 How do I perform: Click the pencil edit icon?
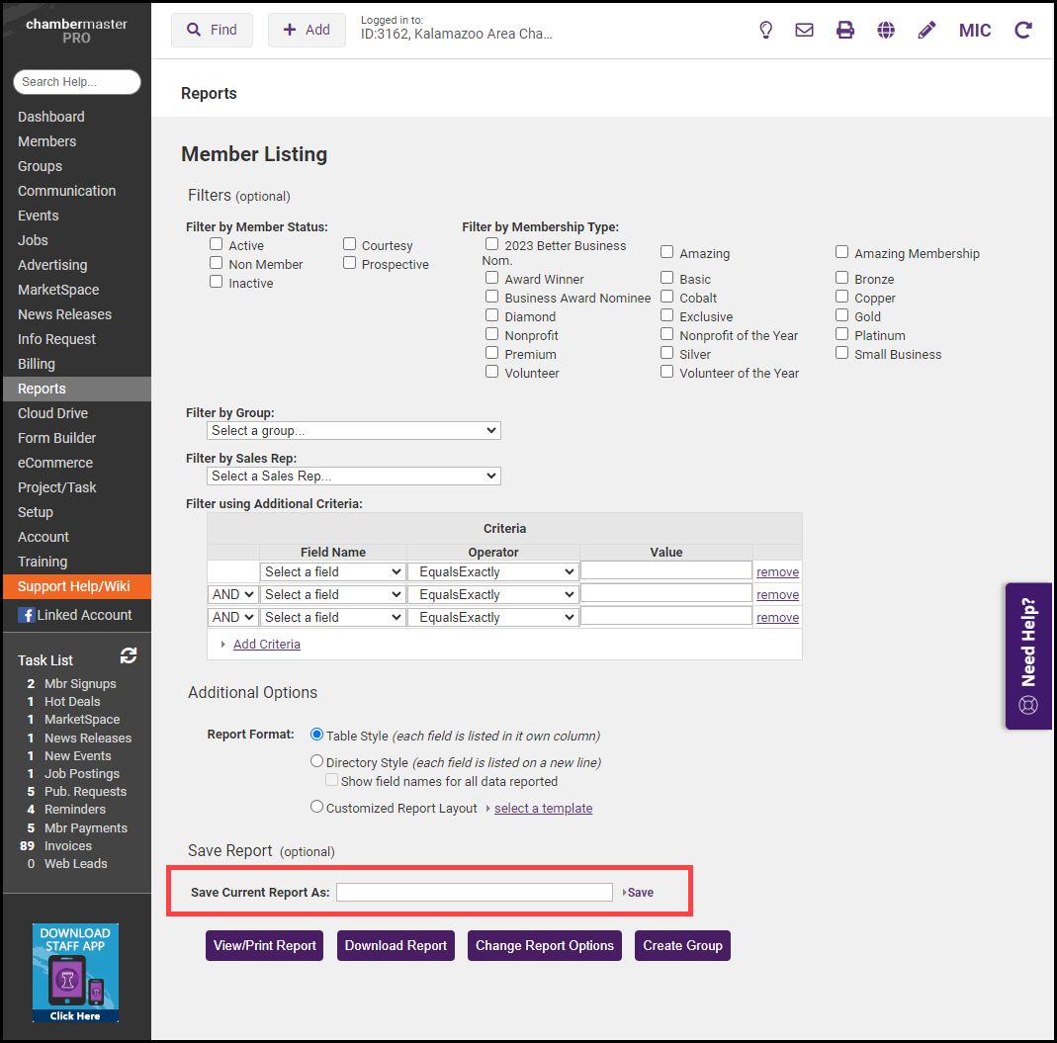point(926,30)
